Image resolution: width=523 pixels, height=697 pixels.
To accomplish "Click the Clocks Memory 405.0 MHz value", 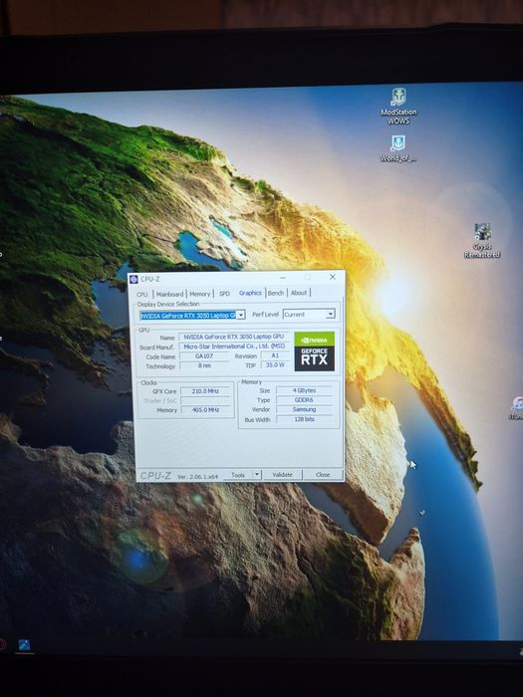I will click(205, 410).
